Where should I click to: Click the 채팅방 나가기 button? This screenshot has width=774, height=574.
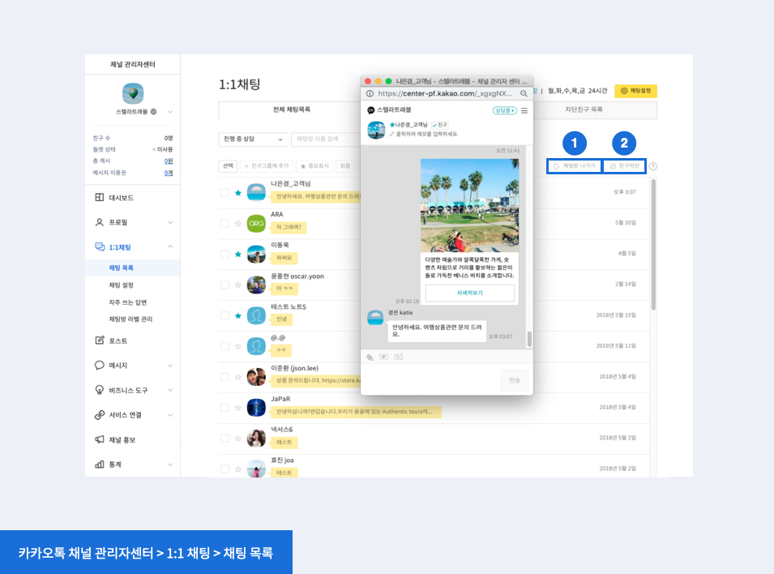point(575,166)
